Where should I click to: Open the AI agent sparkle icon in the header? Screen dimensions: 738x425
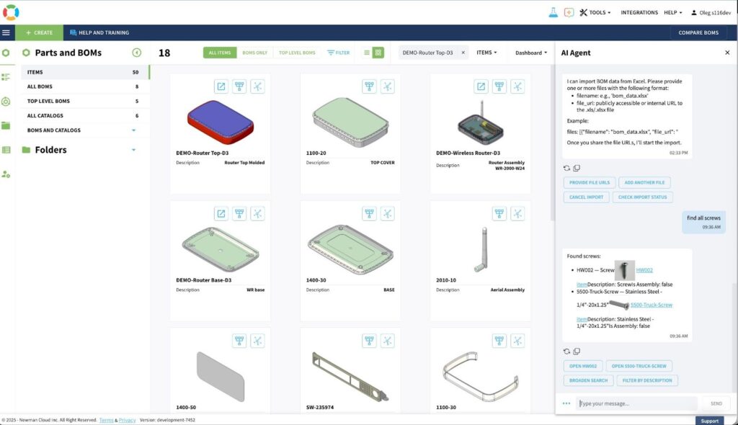click(569, 12)
